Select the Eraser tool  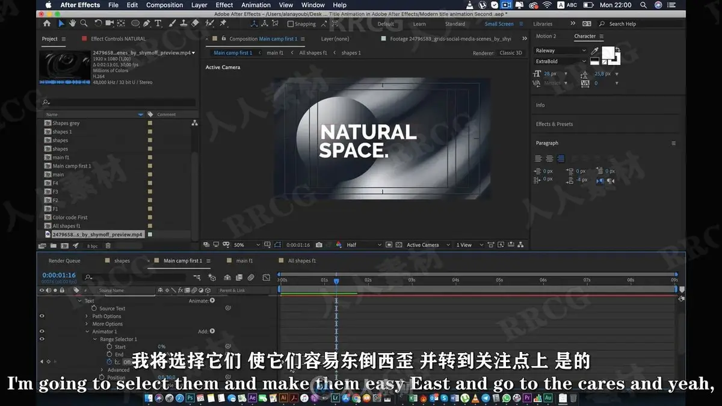coord(195,23)
